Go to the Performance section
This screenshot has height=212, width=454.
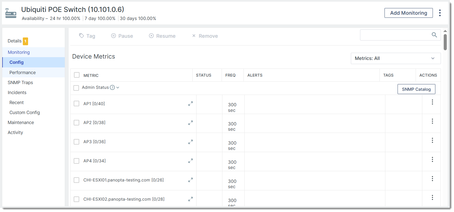(23, 72)
